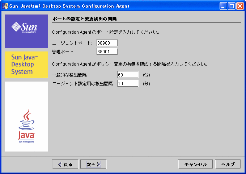Click the label エージェント設定用の検出間隔
Viewport: 246px width, 174px height.
[82, 83]
